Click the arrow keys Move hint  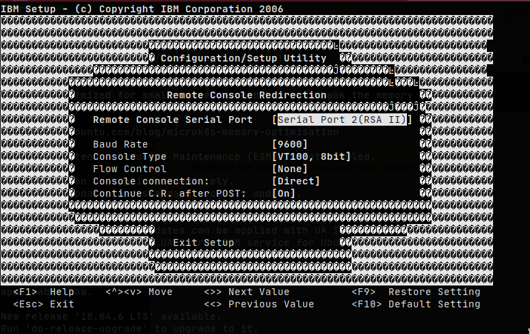(x=139, y=292)
